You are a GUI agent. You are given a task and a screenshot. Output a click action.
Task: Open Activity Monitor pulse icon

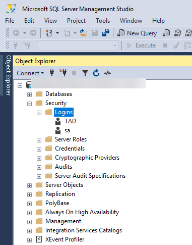[x=107, y=73]
